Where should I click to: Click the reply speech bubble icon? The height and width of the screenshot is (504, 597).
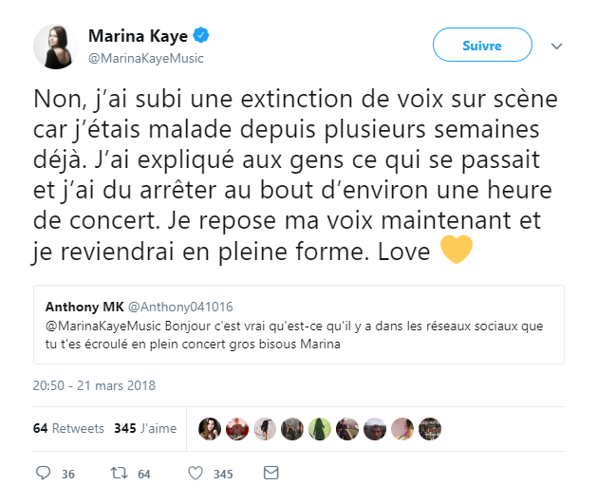click(x=43, y=473)
